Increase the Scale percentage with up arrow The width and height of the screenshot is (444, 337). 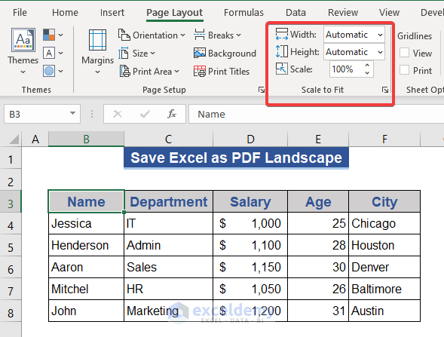(367, 66)
